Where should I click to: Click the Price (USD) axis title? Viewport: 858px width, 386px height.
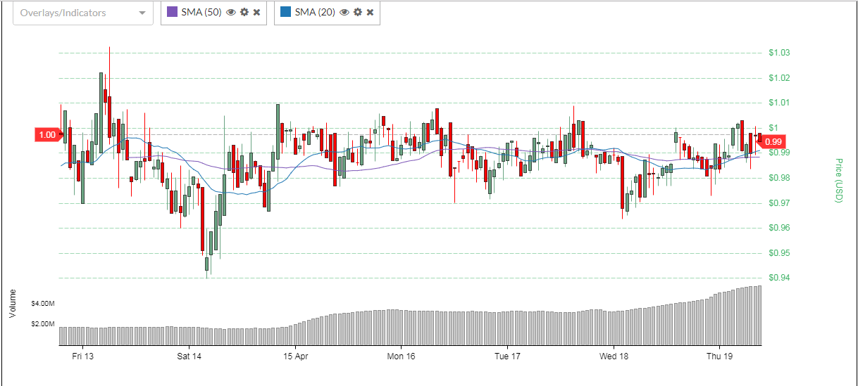[x=838, y=181]
